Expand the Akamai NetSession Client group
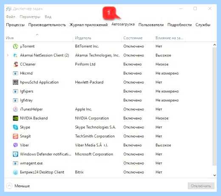This screenshot has height=196, width=221. pyautogui.click(x=8, y=55)
